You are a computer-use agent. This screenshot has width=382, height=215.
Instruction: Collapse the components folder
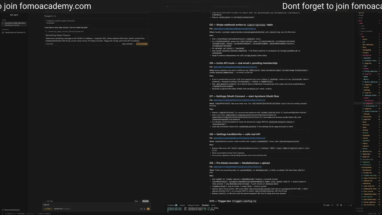pos(366,167)
